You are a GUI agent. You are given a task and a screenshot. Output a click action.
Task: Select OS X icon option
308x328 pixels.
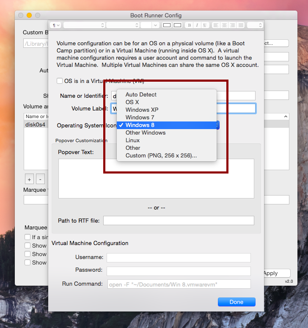tap(167, 102)
